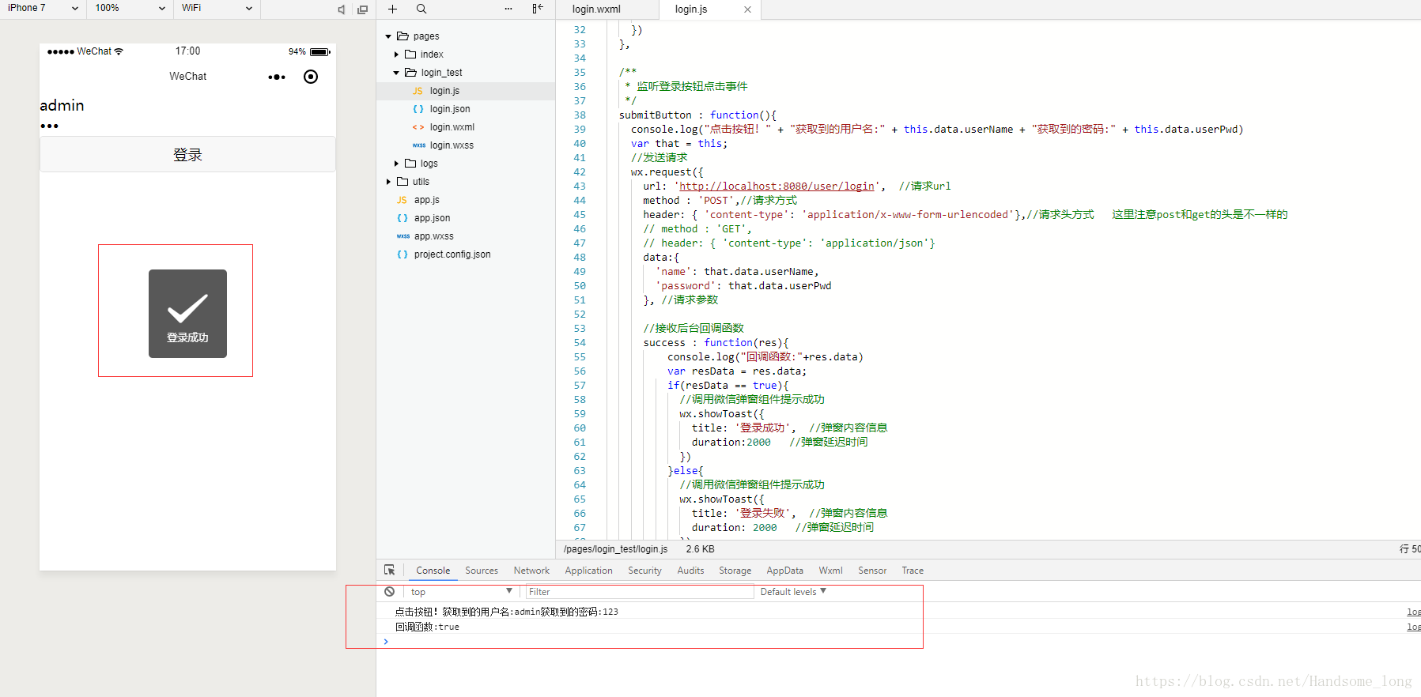
Task: Click the search magnifier icon in file panel
Action: point(421,9)
